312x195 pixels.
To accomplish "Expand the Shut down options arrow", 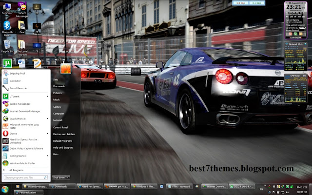I will click(x=68, y=177).
